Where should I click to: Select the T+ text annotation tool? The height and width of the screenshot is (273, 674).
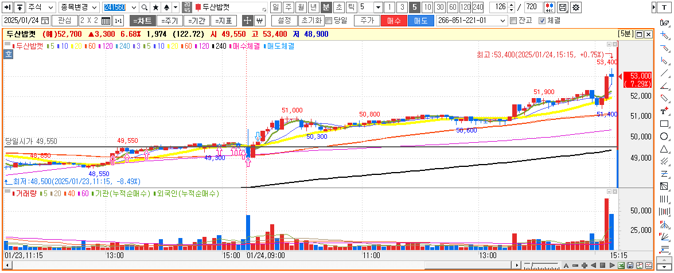coord(665,111)
